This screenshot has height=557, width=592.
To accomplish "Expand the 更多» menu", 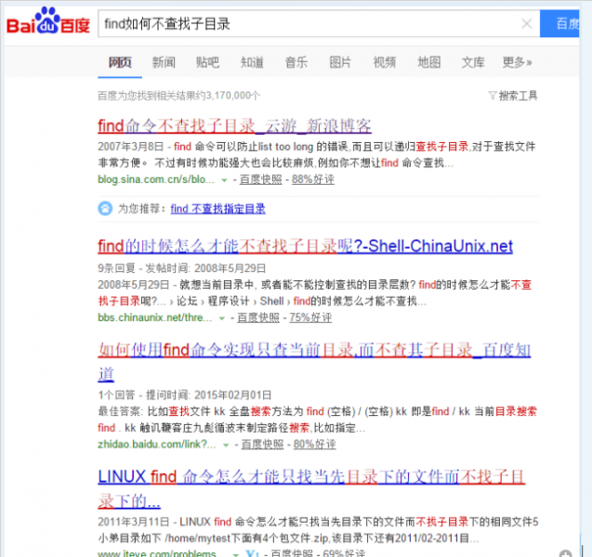I will [x=517, y=62].
